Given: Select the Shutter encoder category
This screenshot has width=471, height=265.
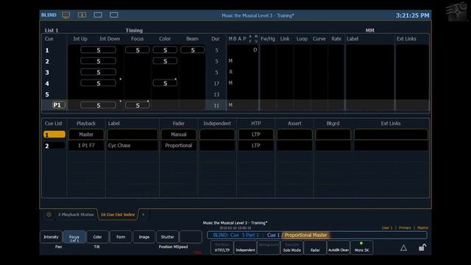Looking at the screenshot, I should coord(167,237).
